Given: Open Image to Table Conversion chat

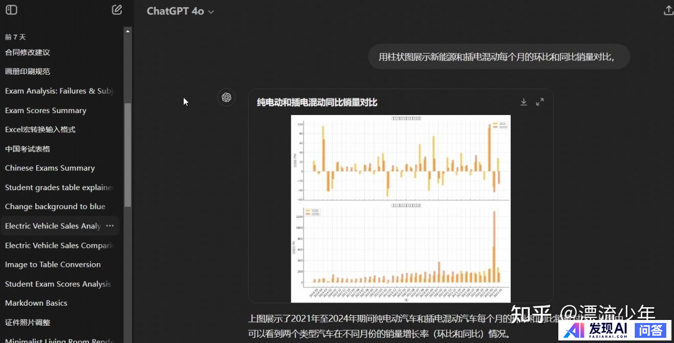Looking at the screenshot, I should tap(53, 265).
